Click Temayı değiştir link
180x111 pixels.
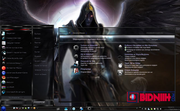[x=130, y=57]
